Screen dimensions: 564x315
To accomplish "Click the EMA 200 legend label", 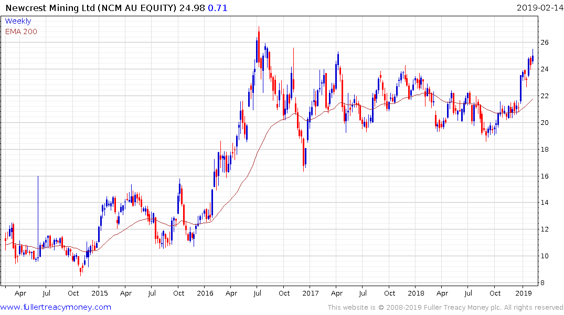I will pos(21,31).
